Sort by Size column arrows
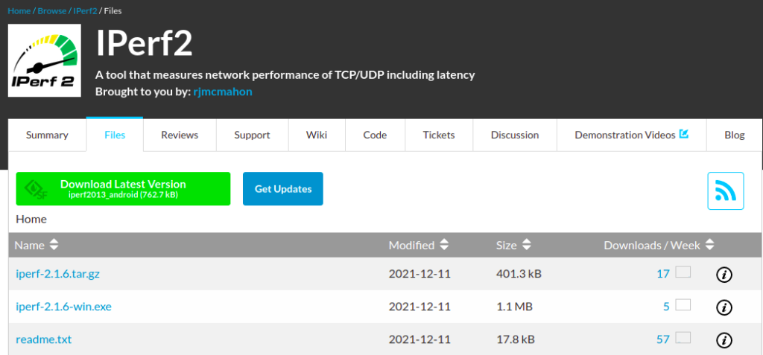 (x=526, y=245)
